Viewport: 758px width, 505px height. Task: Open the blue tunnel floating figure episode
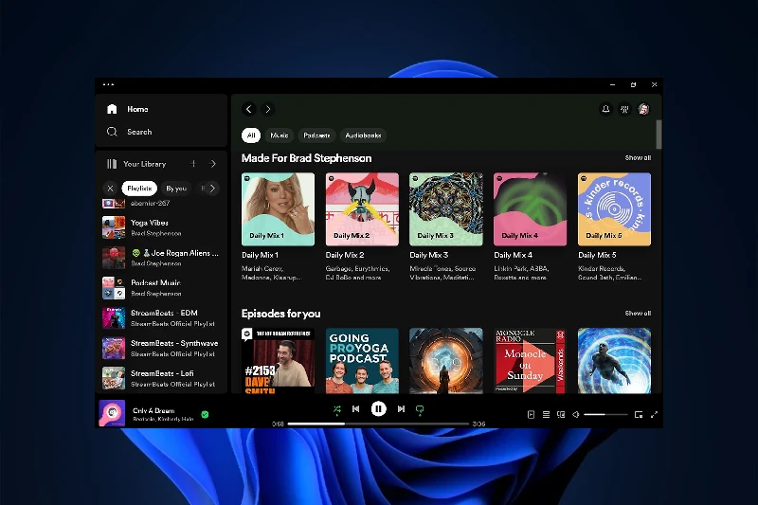[614, 360]
